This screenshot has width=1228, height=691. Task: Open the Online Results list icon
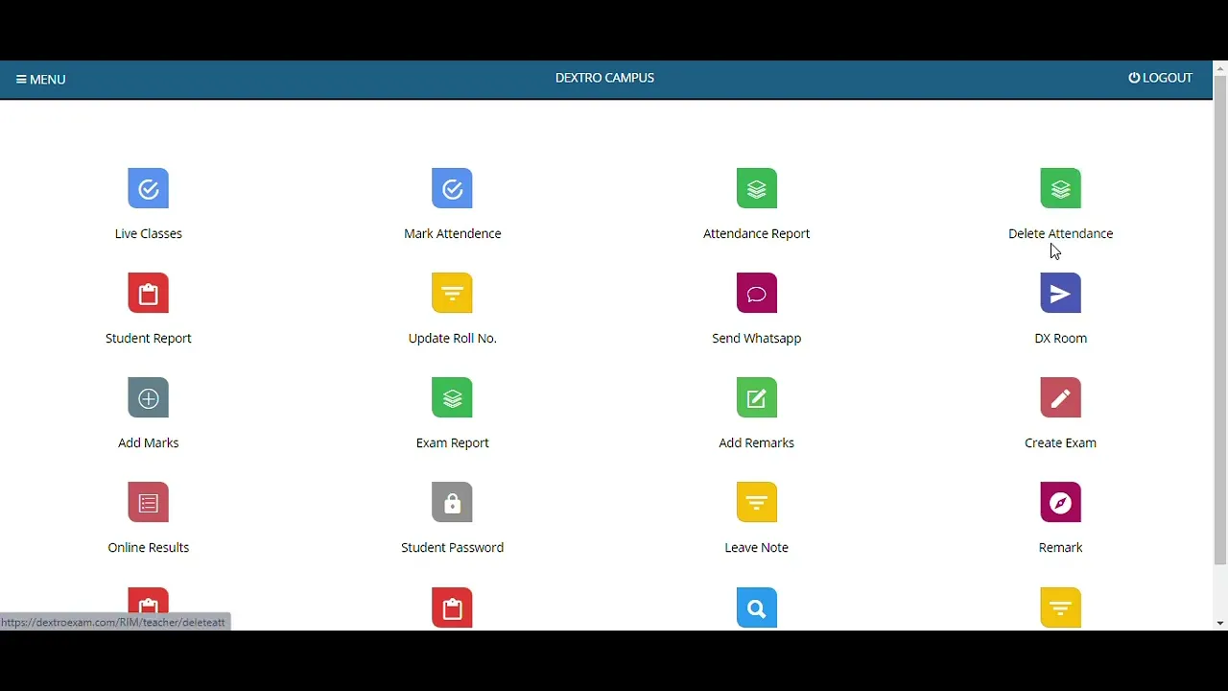click(x=149, y=502)
